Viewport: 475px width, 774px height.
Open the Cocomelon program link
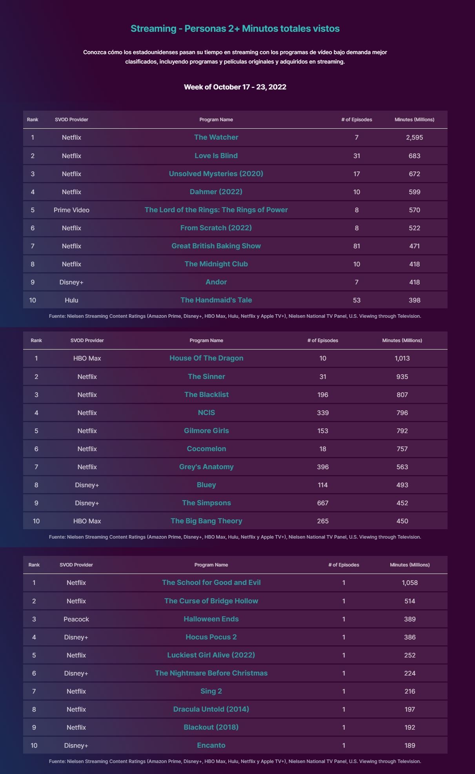pyautogui.click(x=206, y=449)
